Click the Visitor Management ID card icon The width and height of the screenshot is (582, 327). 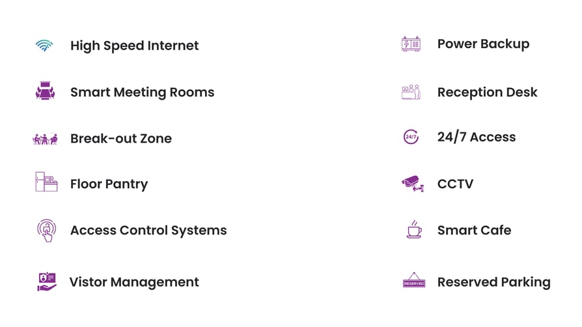click(x=46, y=282)
